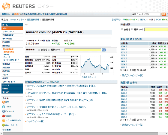Open the Google+ icon in sidebar
The width and height of the screenshot is (168, 135).
[4, 116]
